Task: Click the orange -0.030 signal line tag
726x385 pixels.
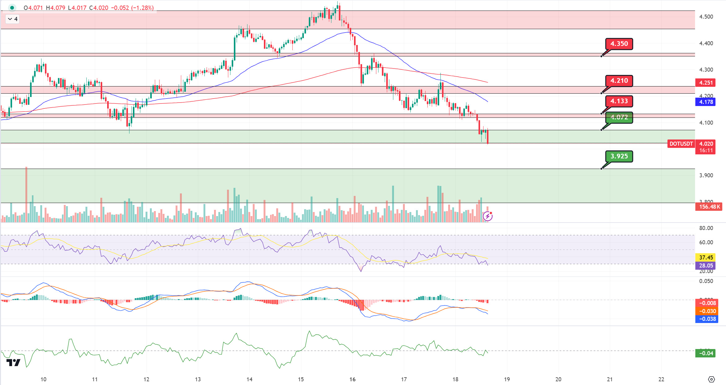Action: (x=707, y=311)
